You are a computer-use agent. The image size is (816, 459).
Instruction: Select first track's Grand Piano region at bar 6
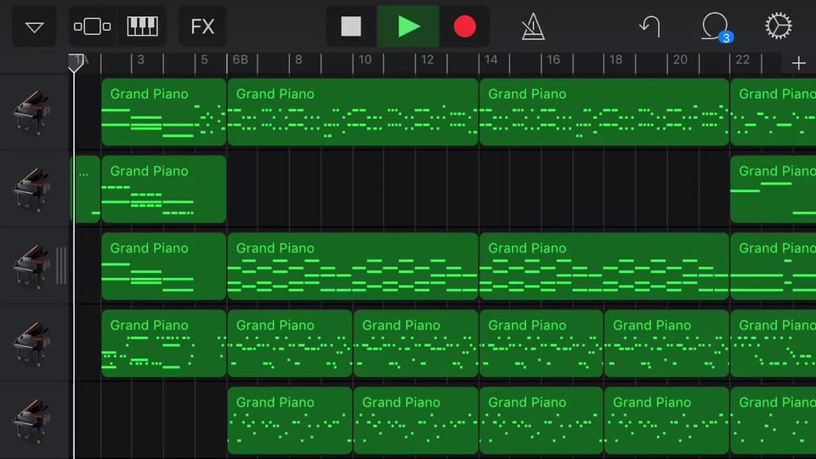[353, 112]
